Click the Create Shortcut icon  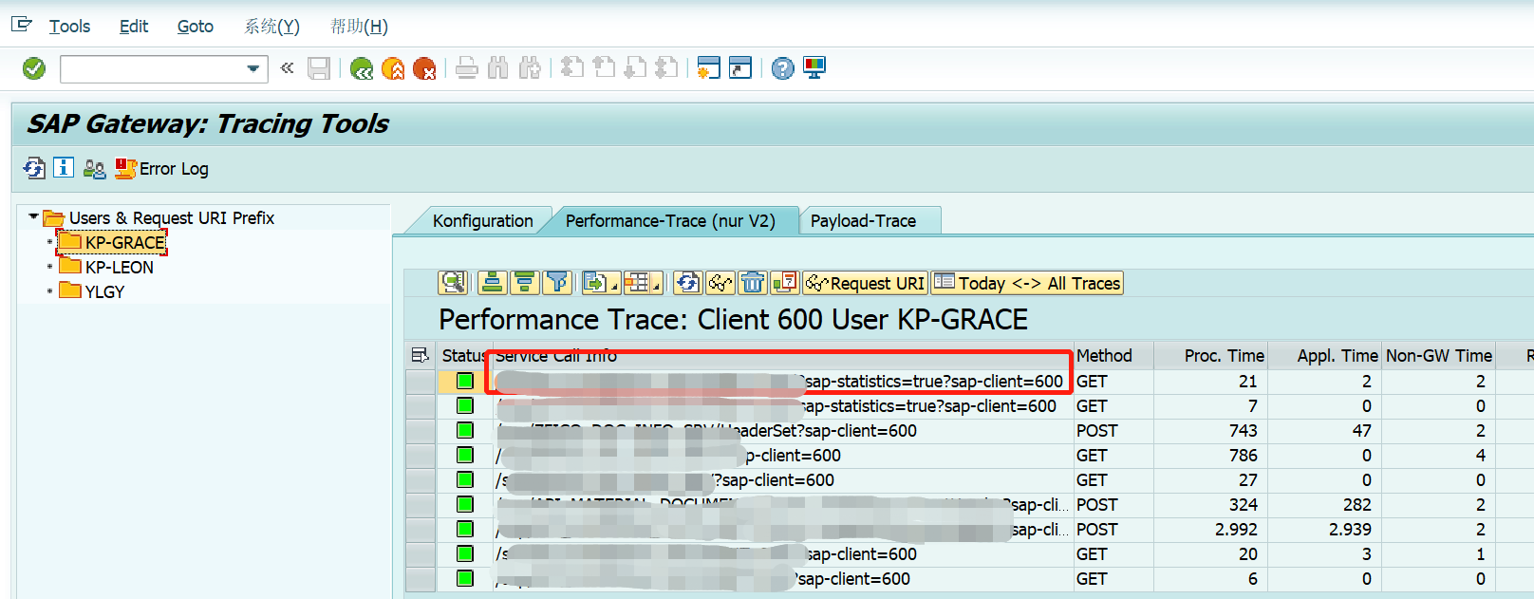(x=740, y=68)
